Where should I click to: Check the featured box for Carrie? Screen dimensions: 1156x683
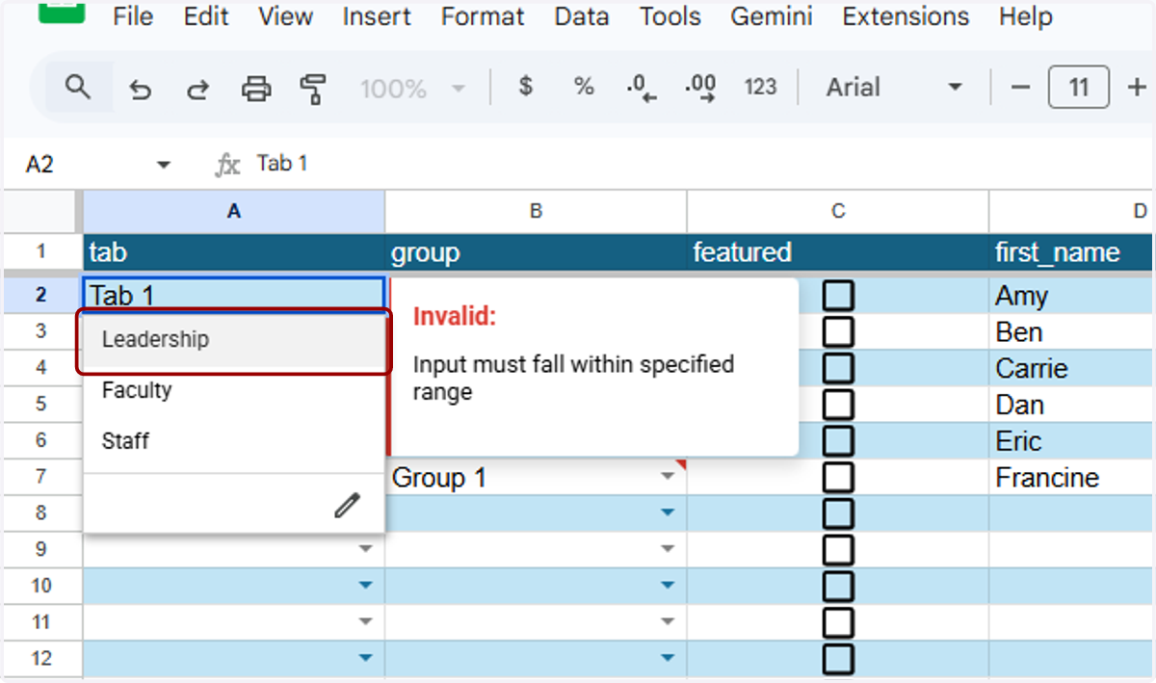pos(838,368)
